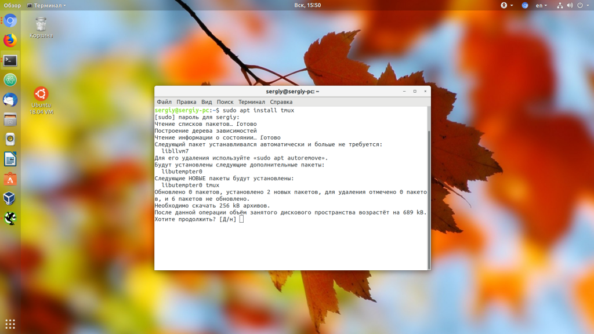Image resolution: width=594 pixels, height=334 pixels.
Task: Open the black gecko icon in dock
Action: [x=10, y=219]
